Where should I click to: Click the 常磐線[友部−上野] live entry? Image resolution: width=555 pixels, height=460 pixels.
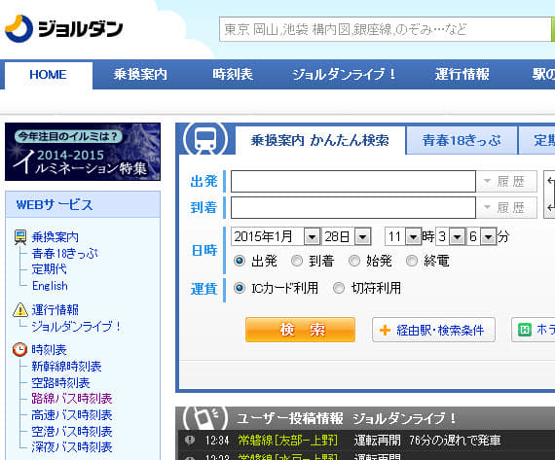pos(288,441)
